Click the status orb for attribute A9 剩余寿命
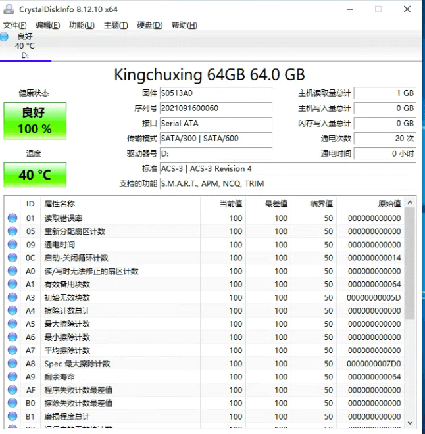Image resolution: width=425 pixels, height=434 pixels. (x=12, y=377)
